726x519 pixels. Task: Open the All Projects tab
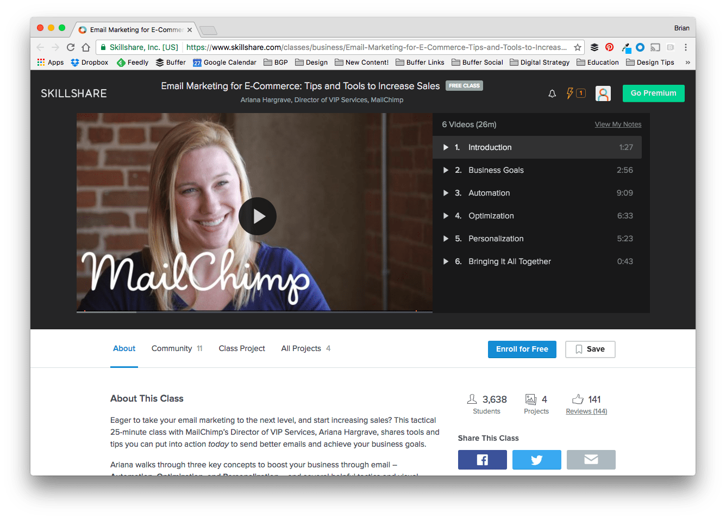point(300,348)
